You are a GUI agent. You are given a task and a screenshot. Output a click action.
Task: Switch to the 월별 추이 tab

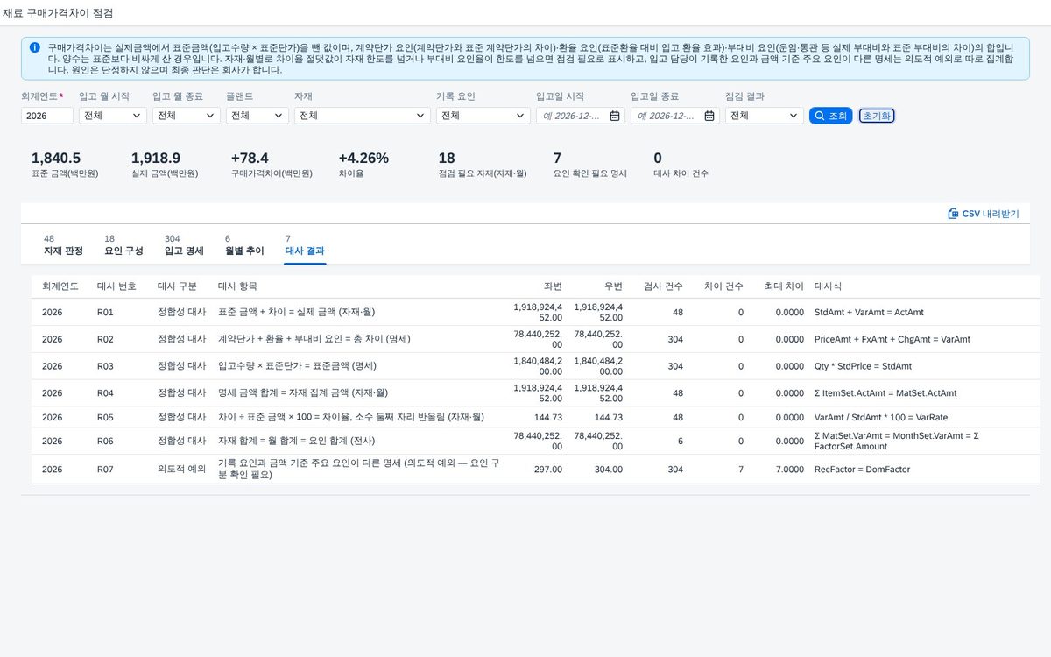point(244,245)
